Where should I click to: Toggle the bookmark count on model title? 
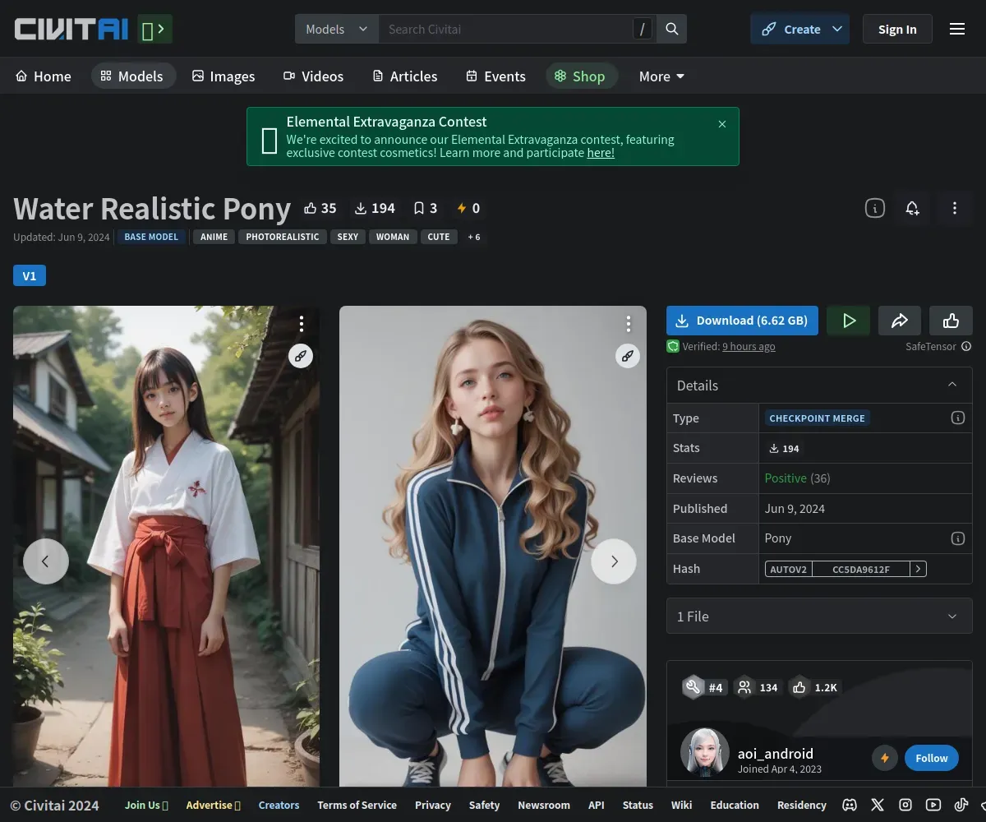point(425,208)
